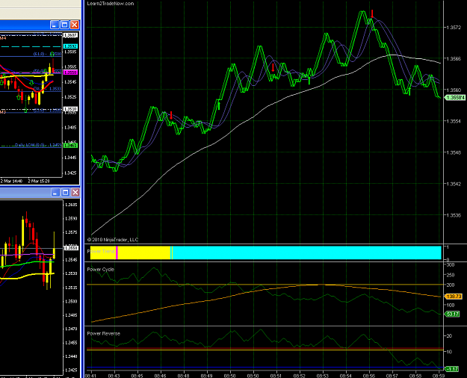Click the Power Reverse indicator label
Image resolution: width=467 pixels, height=378 pixels.
tap(103, 333)
